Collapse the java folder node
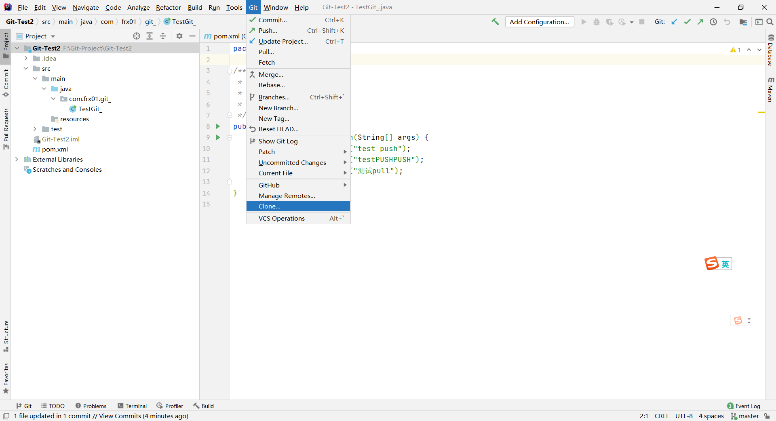 [x=44, y=88]
